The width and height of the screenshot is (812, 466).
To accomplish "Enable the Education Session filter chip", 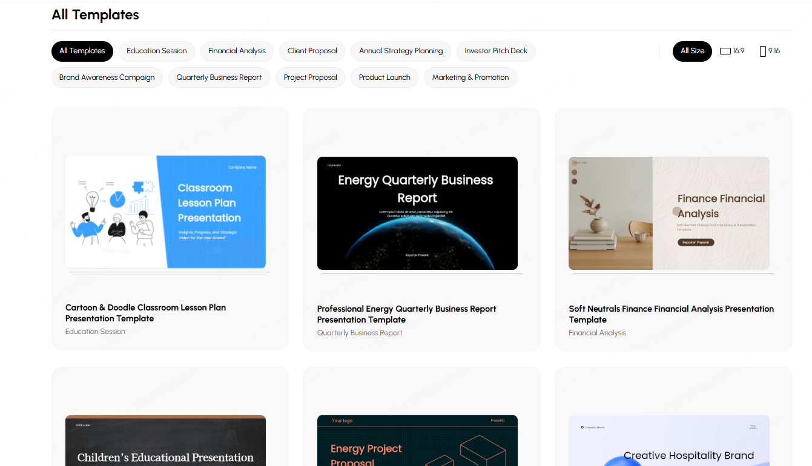I will 156,51.
